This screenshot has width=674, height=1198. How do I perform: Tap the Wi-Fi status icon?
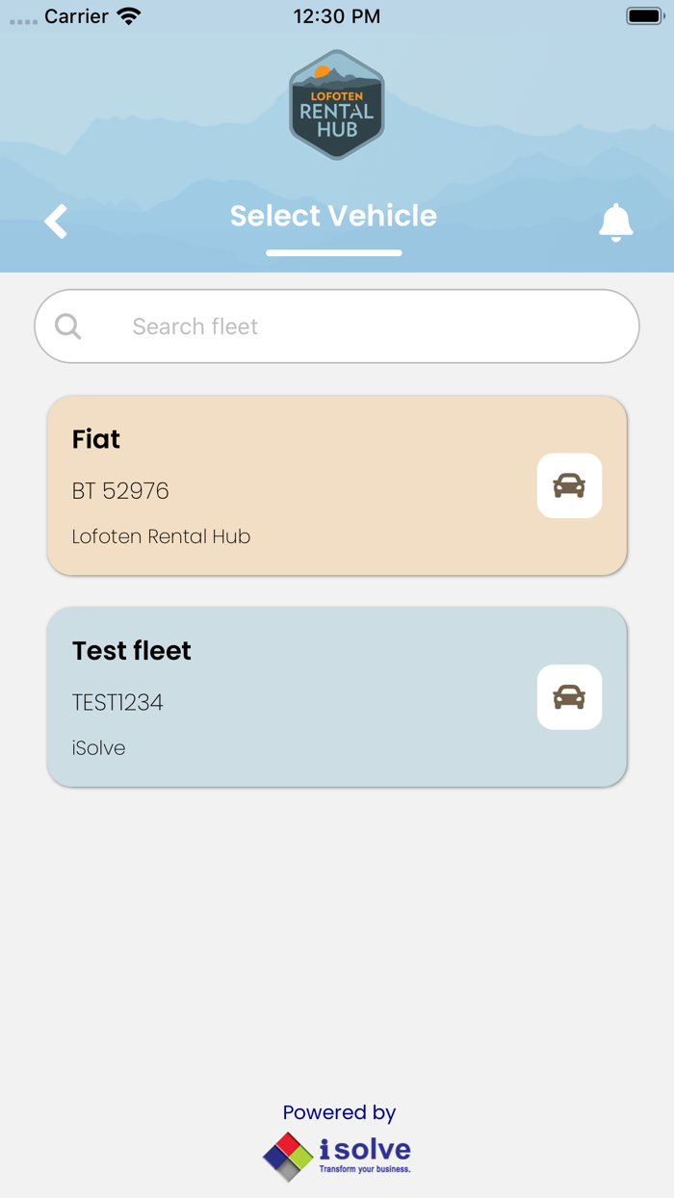point(128,16)
